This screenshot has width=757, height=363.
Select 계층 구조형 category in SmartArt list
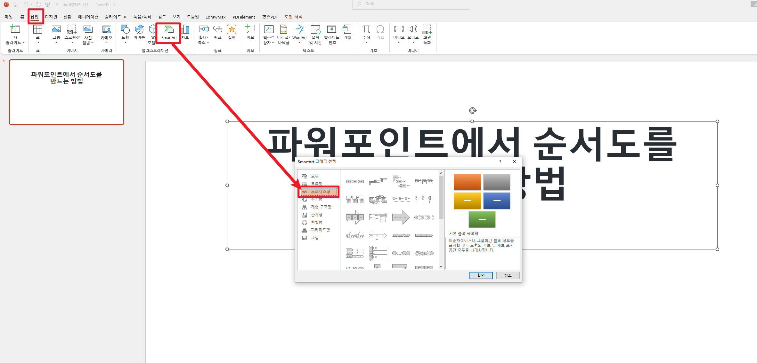tap(321, 207)
